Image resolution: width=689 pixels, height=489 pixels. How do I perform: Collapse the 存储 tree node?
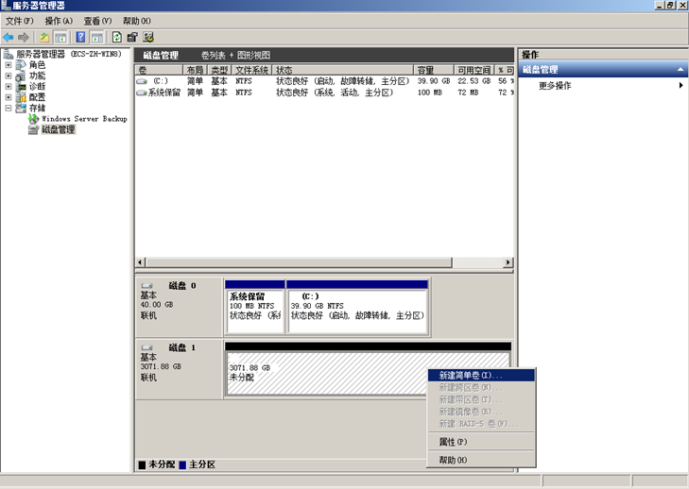point(9,108)
